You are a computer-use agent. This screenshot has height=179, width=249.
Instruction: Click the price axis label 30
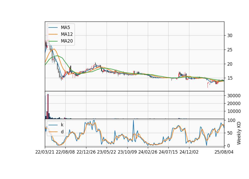point(230,36)
